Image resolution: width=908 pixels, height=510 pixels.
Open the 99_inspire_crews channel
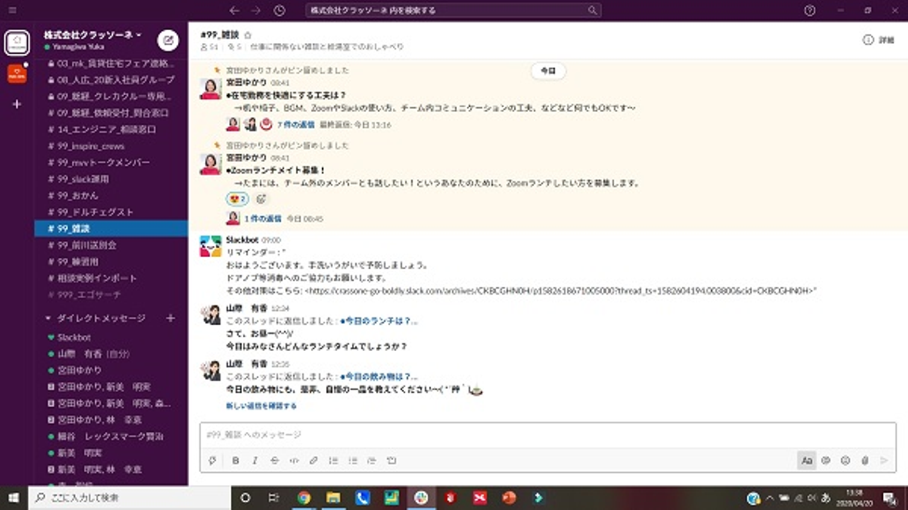pos(111,146)
